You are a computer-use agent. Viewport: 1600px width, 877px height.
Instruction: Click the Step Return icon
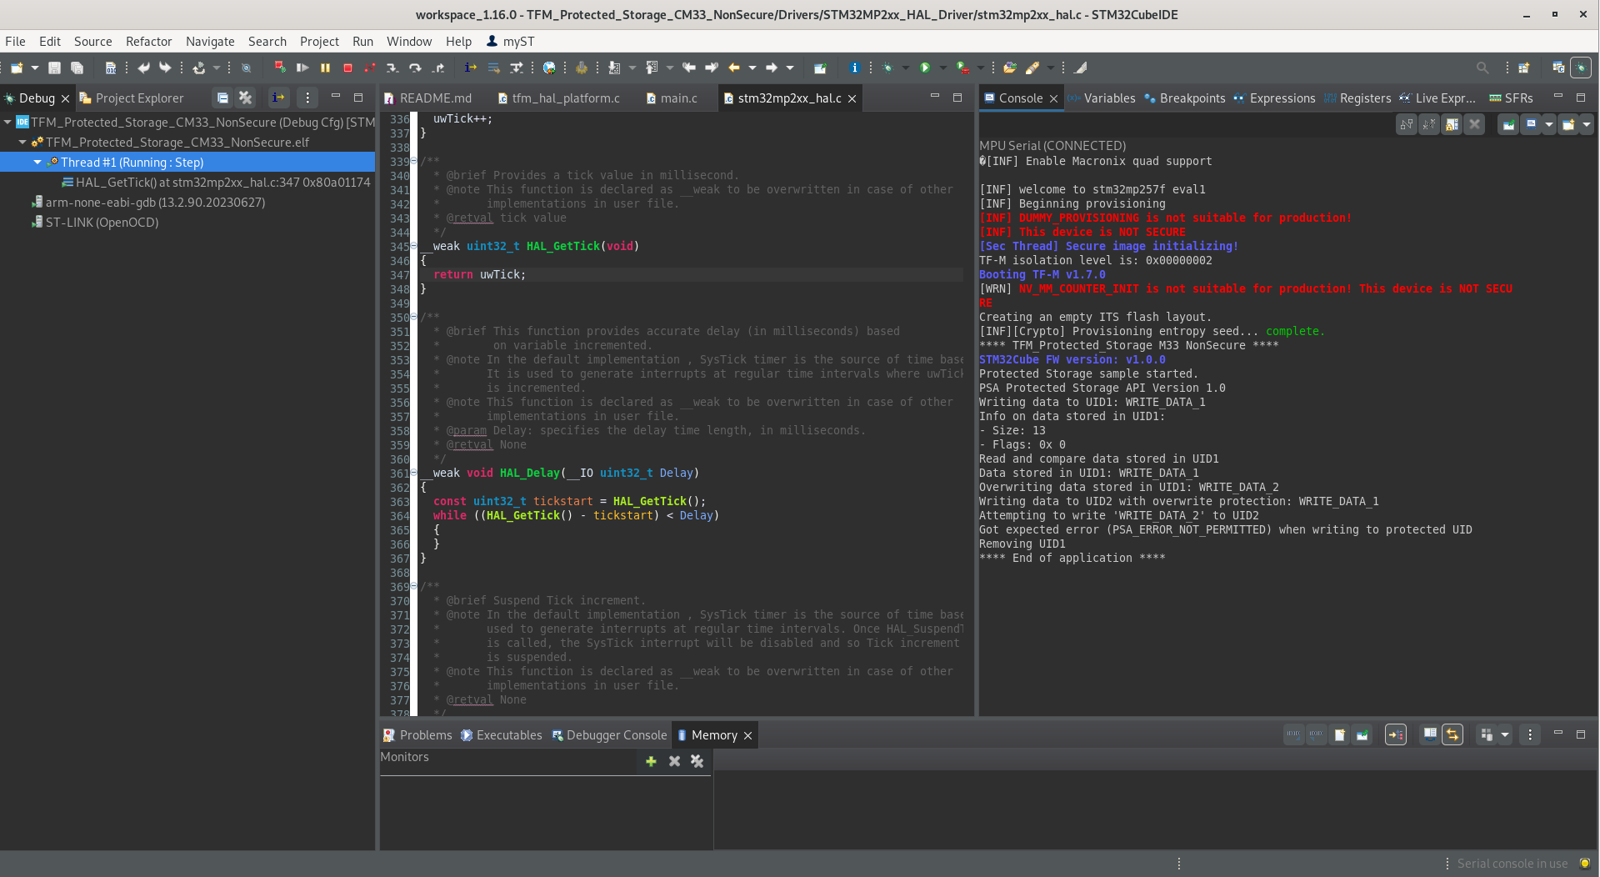coord(438,68)
